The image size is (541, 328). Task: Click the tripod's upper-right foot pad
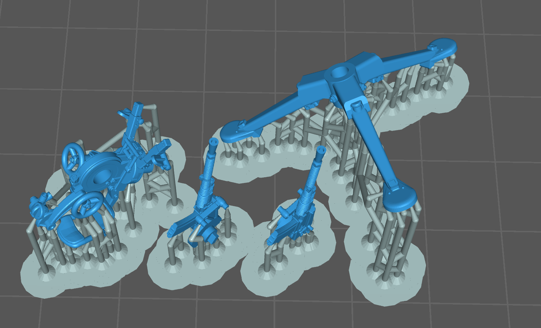tap(442, 47)
